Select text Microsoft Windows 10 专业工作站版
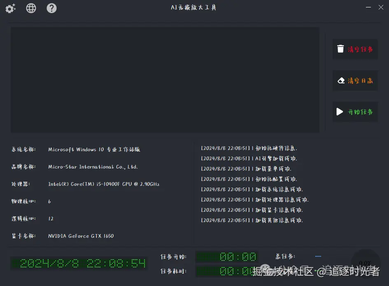Screen dimensions: 389x286 click(94, 150)
